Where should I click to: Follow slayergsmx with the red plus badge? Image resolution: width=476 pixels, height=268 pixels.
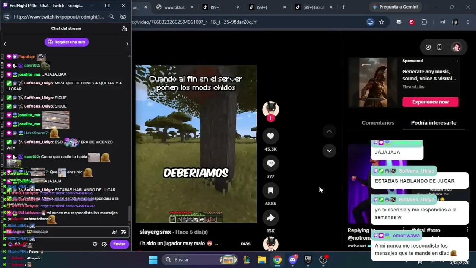(271, 118)
